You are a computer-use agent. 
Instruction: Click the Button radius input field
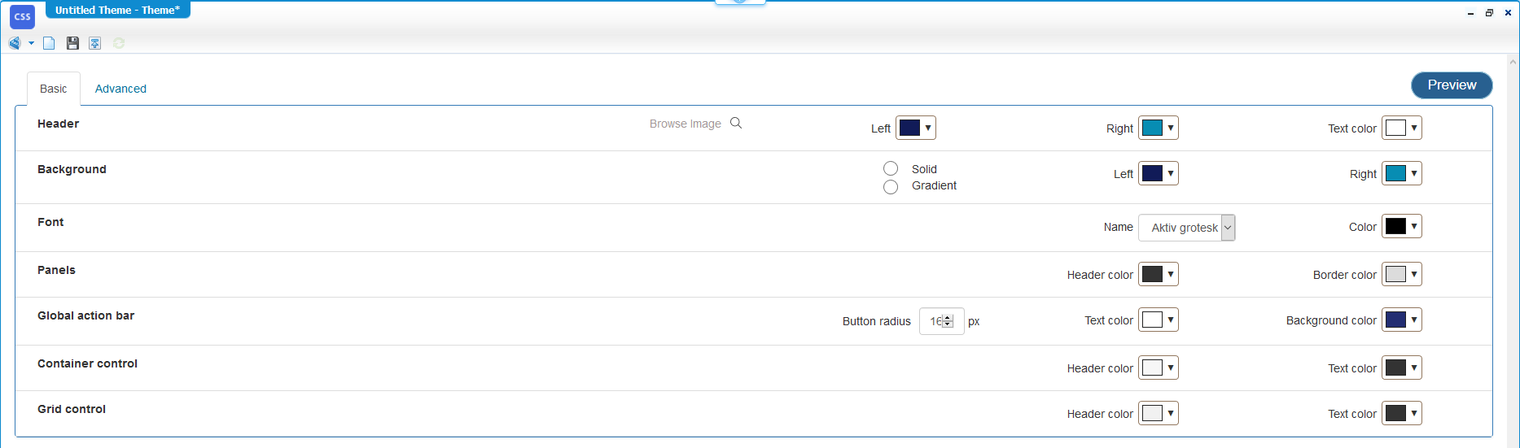tap(935, 321)
